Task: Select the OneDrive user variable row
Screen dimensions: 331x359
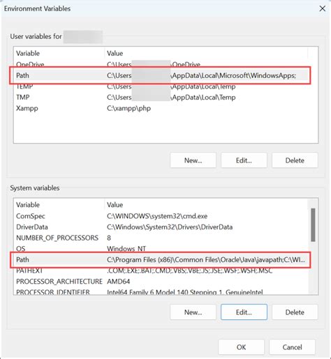Action: click(x=161, y=65)
